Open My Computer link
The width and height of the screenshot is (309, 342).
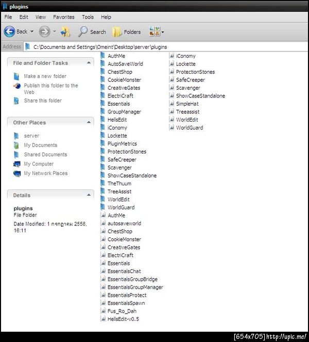(39, 164)
